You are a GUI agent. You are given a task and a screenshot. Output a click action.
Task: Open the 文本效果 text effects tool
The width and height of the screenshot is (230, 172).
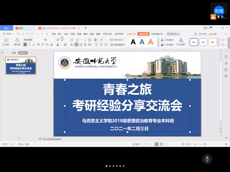pyautogui.click(x=181, y=42)
